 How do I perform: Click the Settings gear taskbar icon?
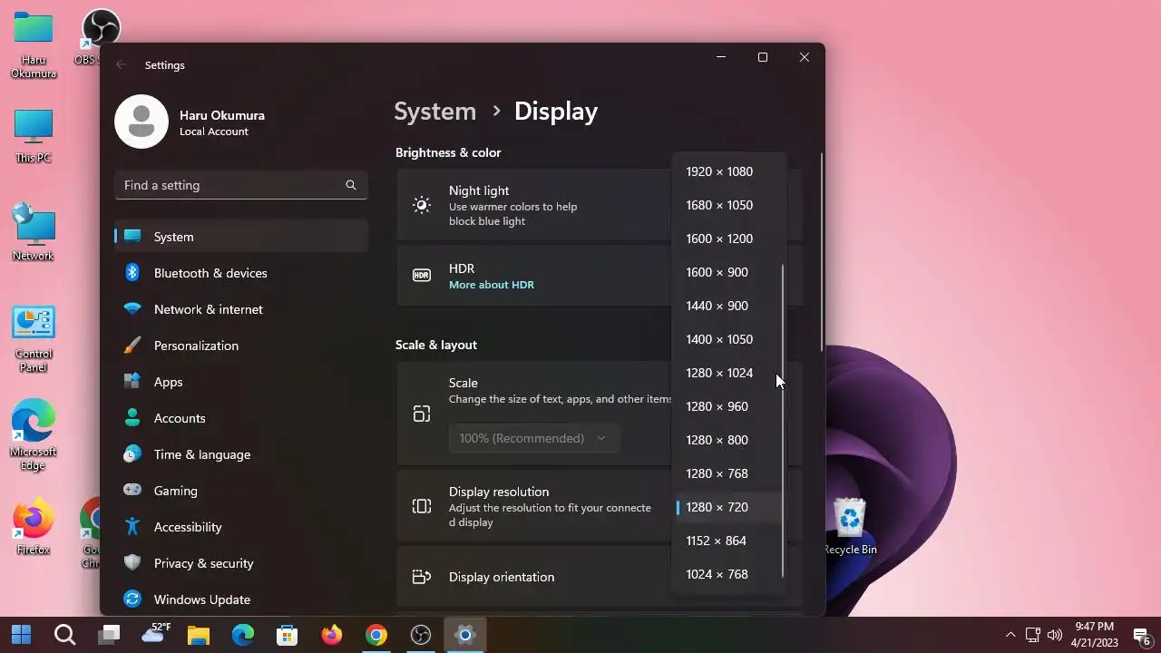click(465, 635)
